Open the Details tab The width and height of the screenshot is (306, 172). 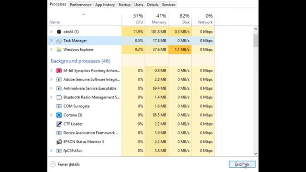(x=153, y=5)
